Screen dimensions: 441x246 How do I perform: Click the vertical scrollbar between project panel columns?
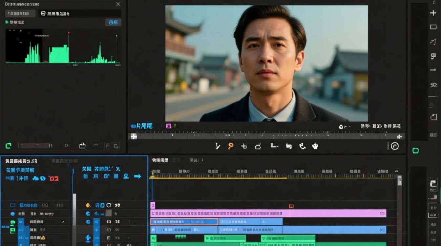click(x=74, y=209)
